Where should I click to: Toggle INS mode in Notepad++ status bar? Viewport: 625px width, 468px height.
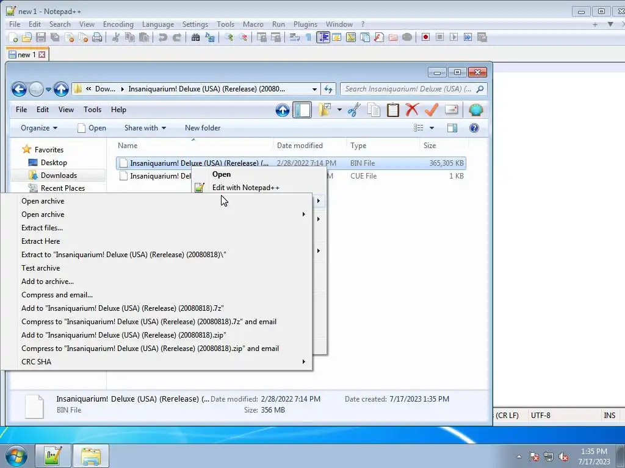pyautogui.click(x=609, y=416)
